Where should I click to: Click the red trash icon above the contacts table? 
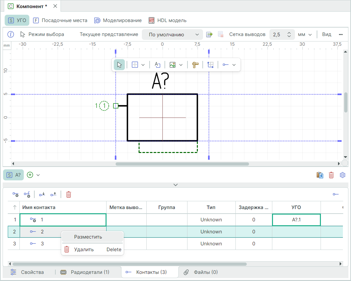[69, 194]
